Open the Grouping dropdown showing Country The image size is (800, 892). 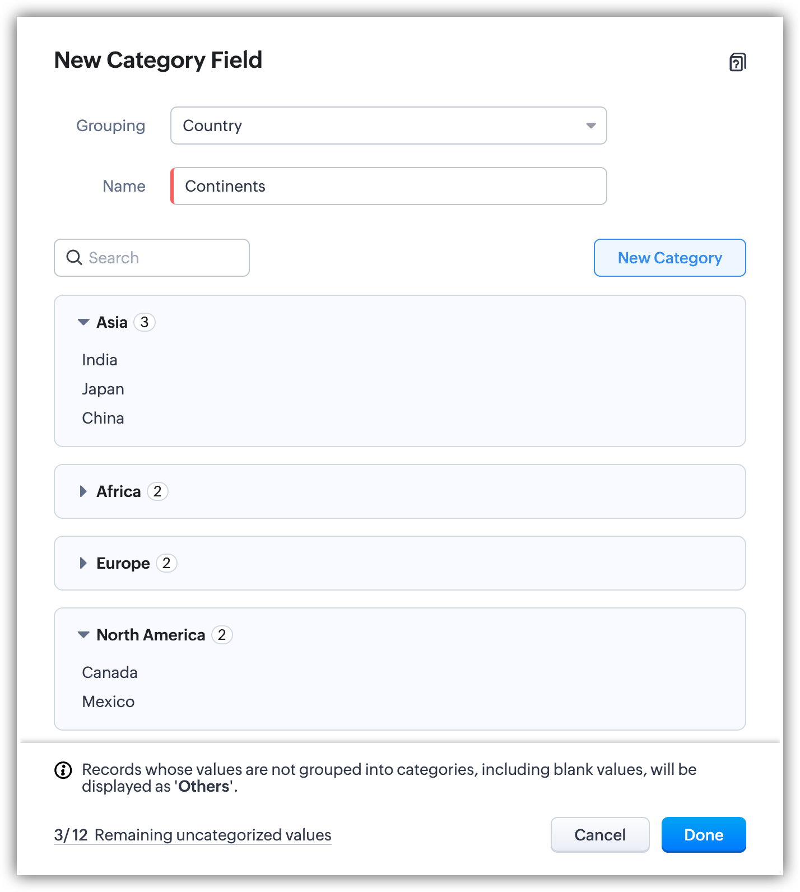tap(388, 126)
